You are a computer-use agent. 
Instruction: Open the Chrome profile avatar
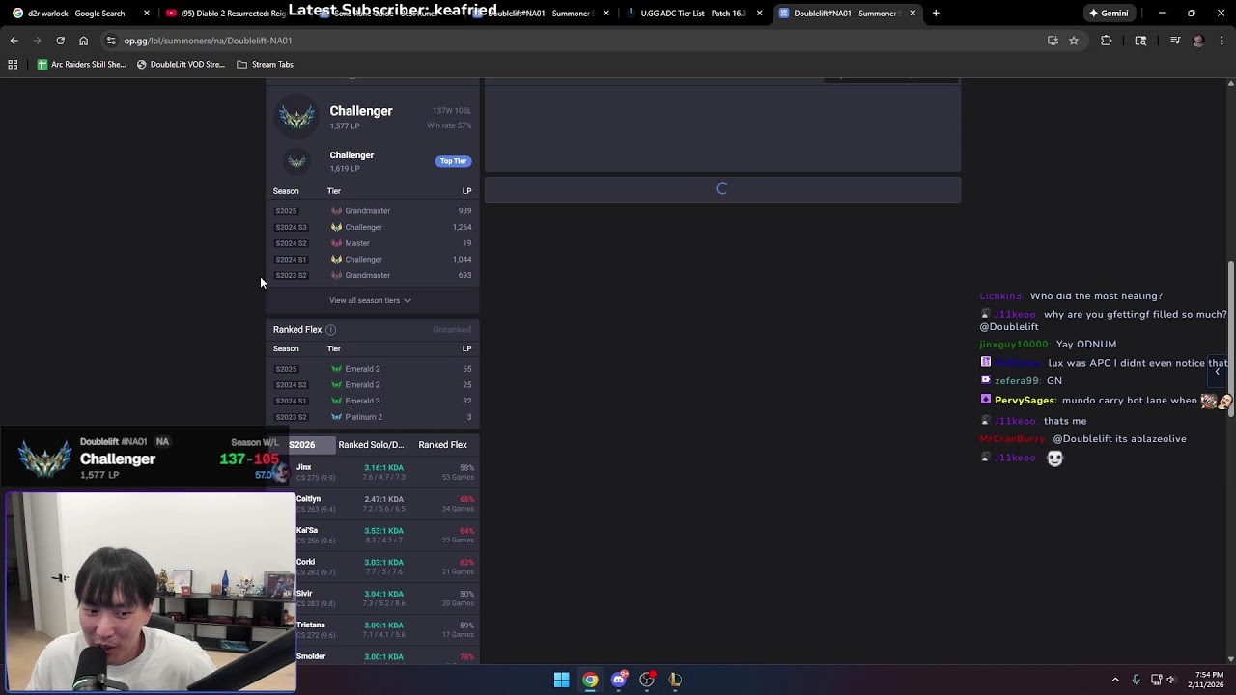tap(1198, 41)
